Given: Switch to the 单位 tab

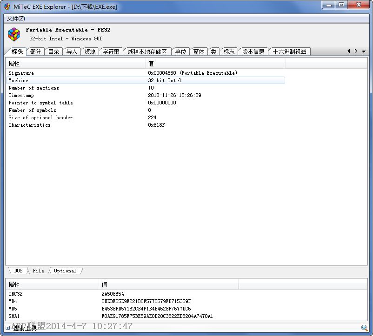Looking at the screenshot, I should [180, 52].
